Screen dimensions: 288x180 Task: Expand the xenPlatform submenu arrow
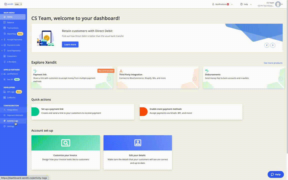pyautogui.click(x=2, y=74)
